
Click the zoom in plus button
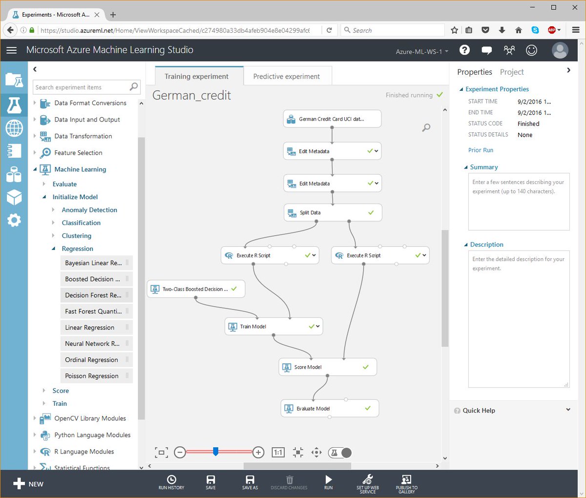(x=258, y=453)
